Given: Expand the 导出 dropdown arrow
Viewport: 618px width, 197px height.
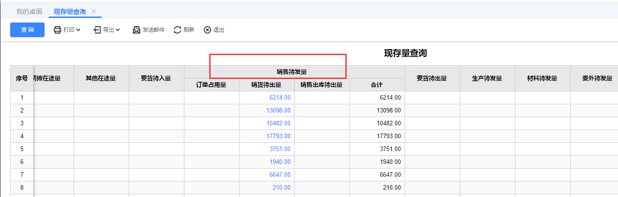Looking at the screenshot, I should (118, 30).
